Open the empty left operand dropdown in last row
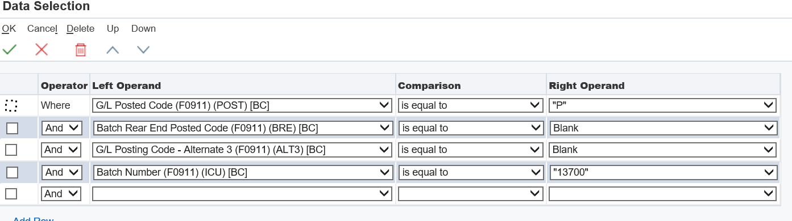The height and width of the screenshot is (221, 792). tap(242, 194)
